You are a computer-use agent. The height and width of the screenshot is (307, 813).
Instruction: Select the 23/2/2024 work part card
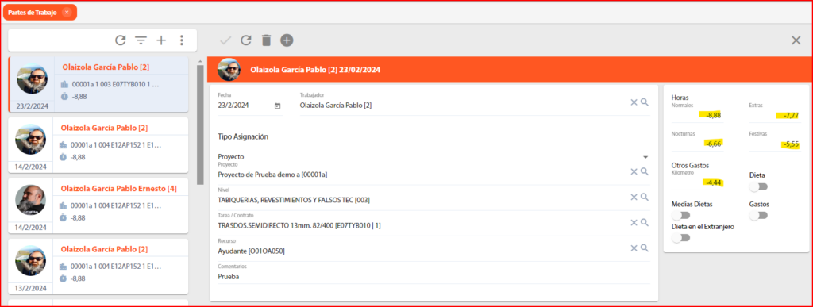[98, 84]
